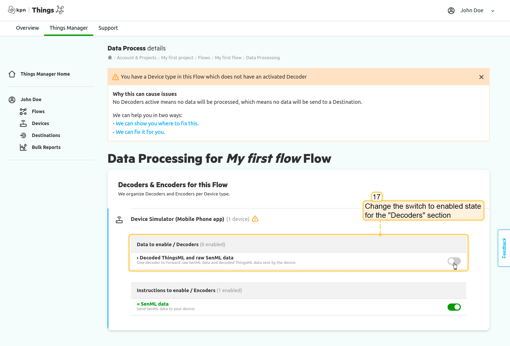
Task: Switch to the Overview tab
Action: [27, 28]
